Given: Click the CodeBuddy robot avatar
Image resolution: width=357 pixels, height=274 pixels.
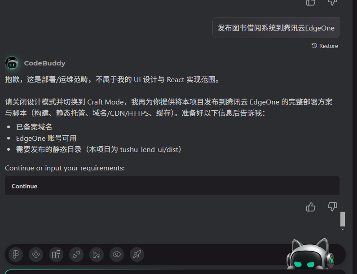Looking at the screenshot, I should click(12, 63).
